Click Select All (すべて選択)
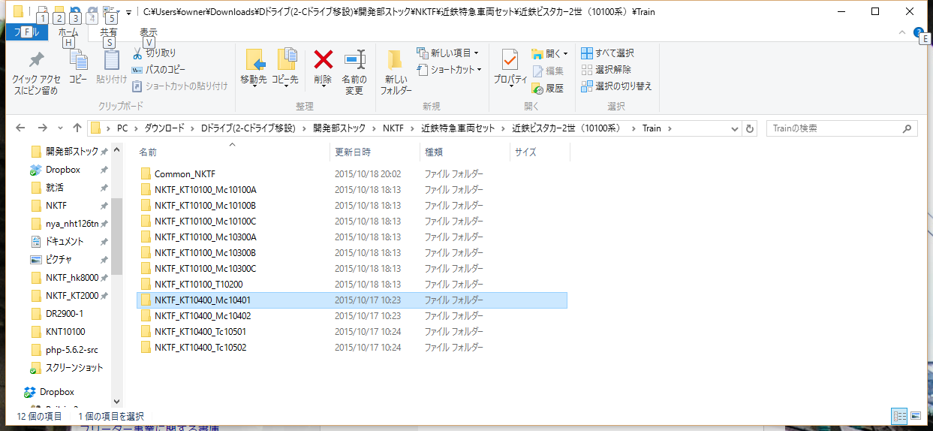 tap(608, 53)
